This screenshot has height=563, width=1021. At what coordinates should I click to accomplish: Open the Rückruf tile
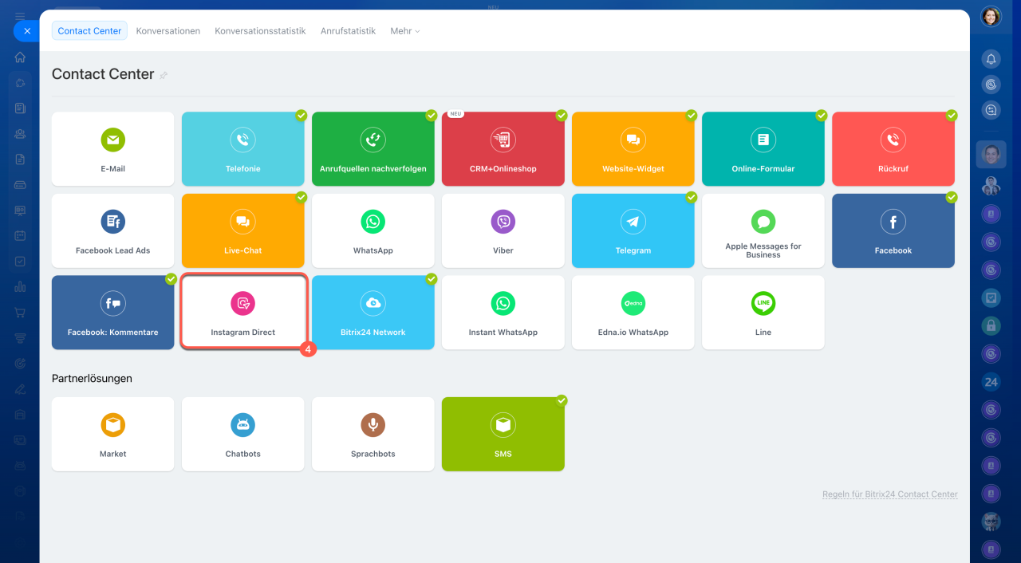(x=893, y=149)
